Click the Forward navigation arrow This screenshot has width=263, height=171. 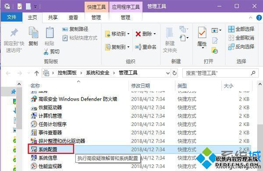(20, 73)
